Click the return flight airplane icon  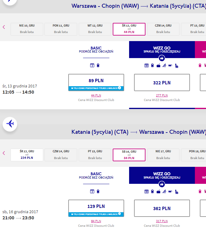tap(10, 124)
